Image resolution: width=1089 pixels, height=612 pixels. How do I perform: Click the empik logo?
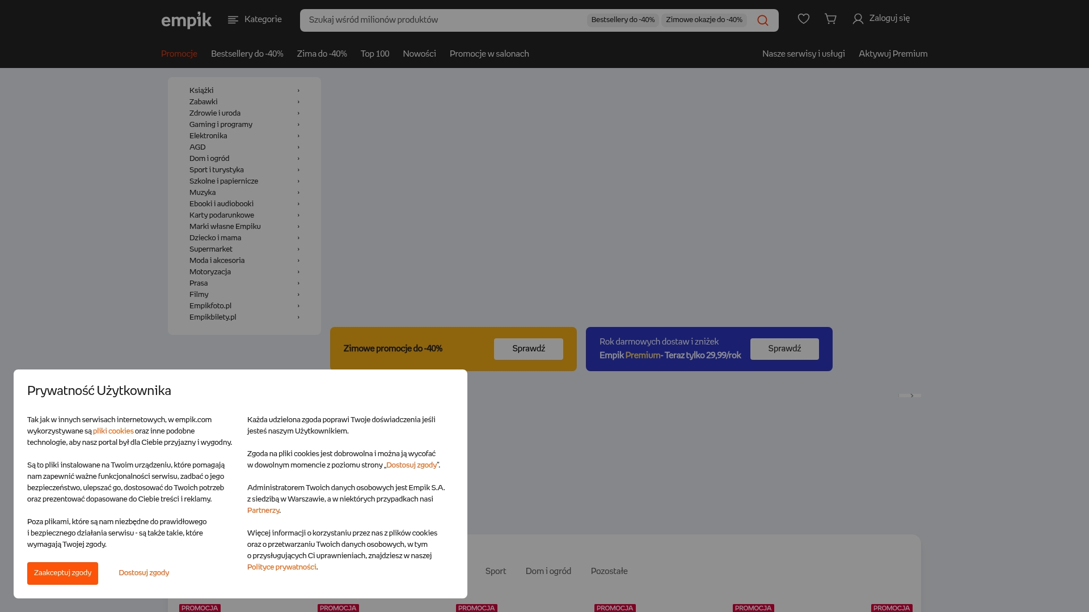(187, 20)
